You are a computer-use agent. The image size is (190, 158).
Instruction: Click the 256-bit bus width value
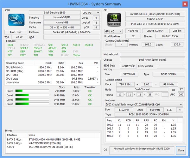[x=177, y=31]
